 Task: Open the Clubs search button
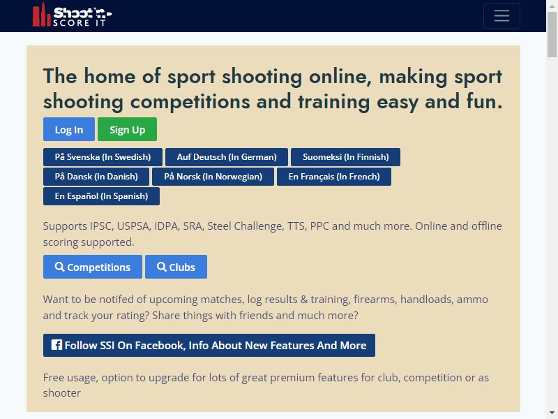(x=176, y=267)
